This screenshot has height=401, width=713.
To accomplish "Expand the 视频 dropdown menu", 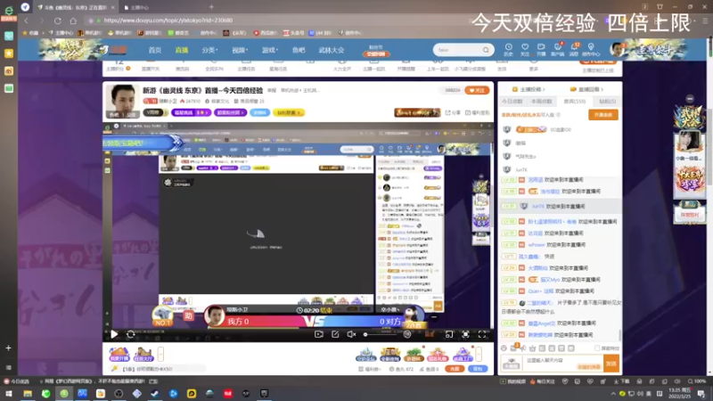I will 240,50.
